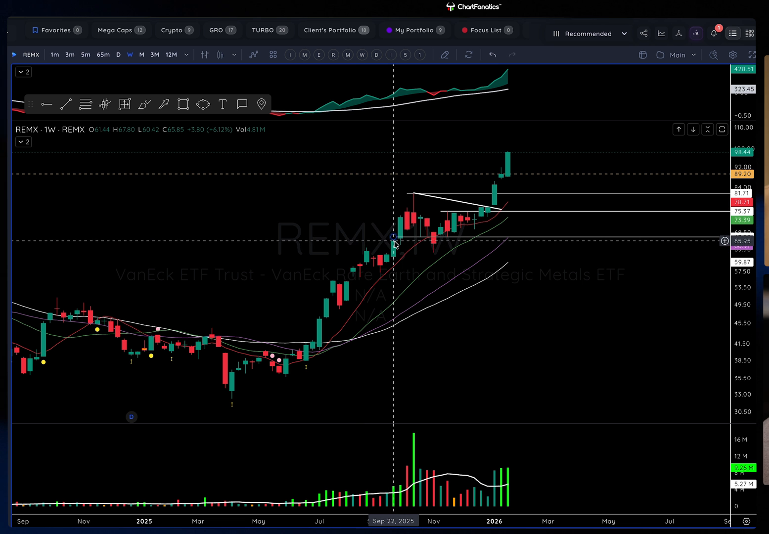
Task: Select the parallel lines channel tool
Action: point(86,104)
